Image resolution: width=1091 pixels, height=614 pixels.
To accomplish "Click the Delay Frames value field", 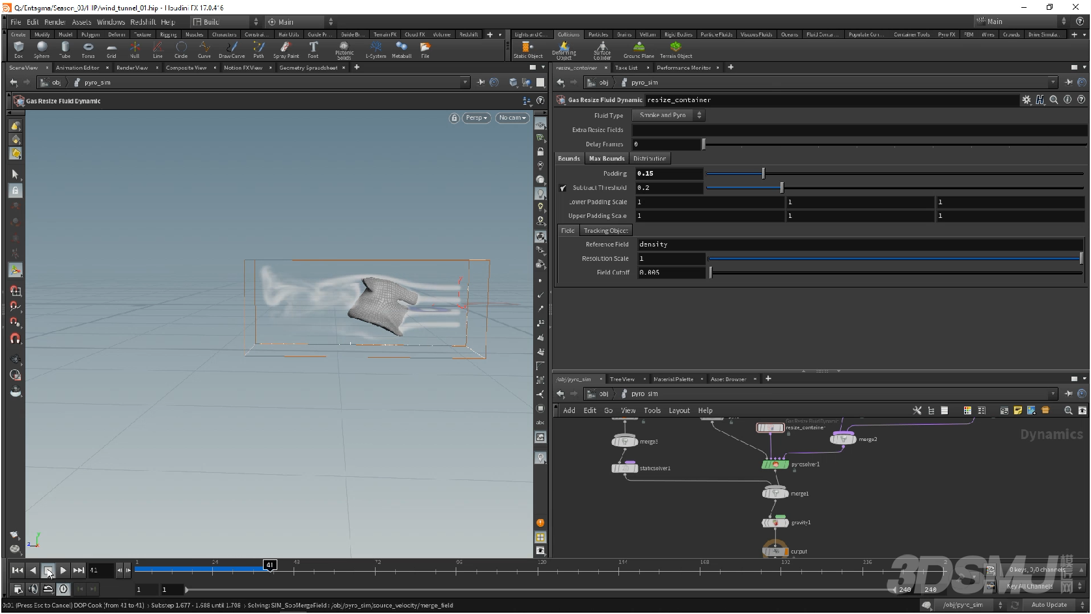I will coord(667,144).
